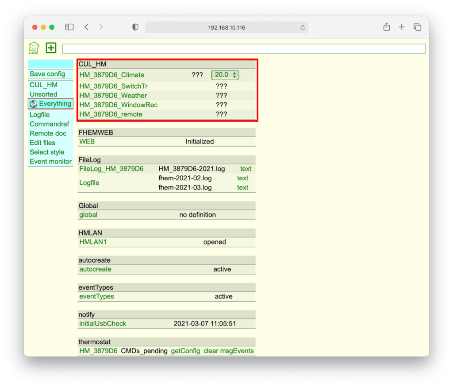Go forward with the Safari forward arrow
453x388 pixels.
pos(101,27)
